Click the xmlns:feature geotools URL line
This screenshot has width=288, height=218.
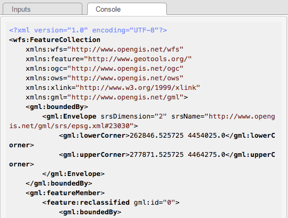pos(109,59)
